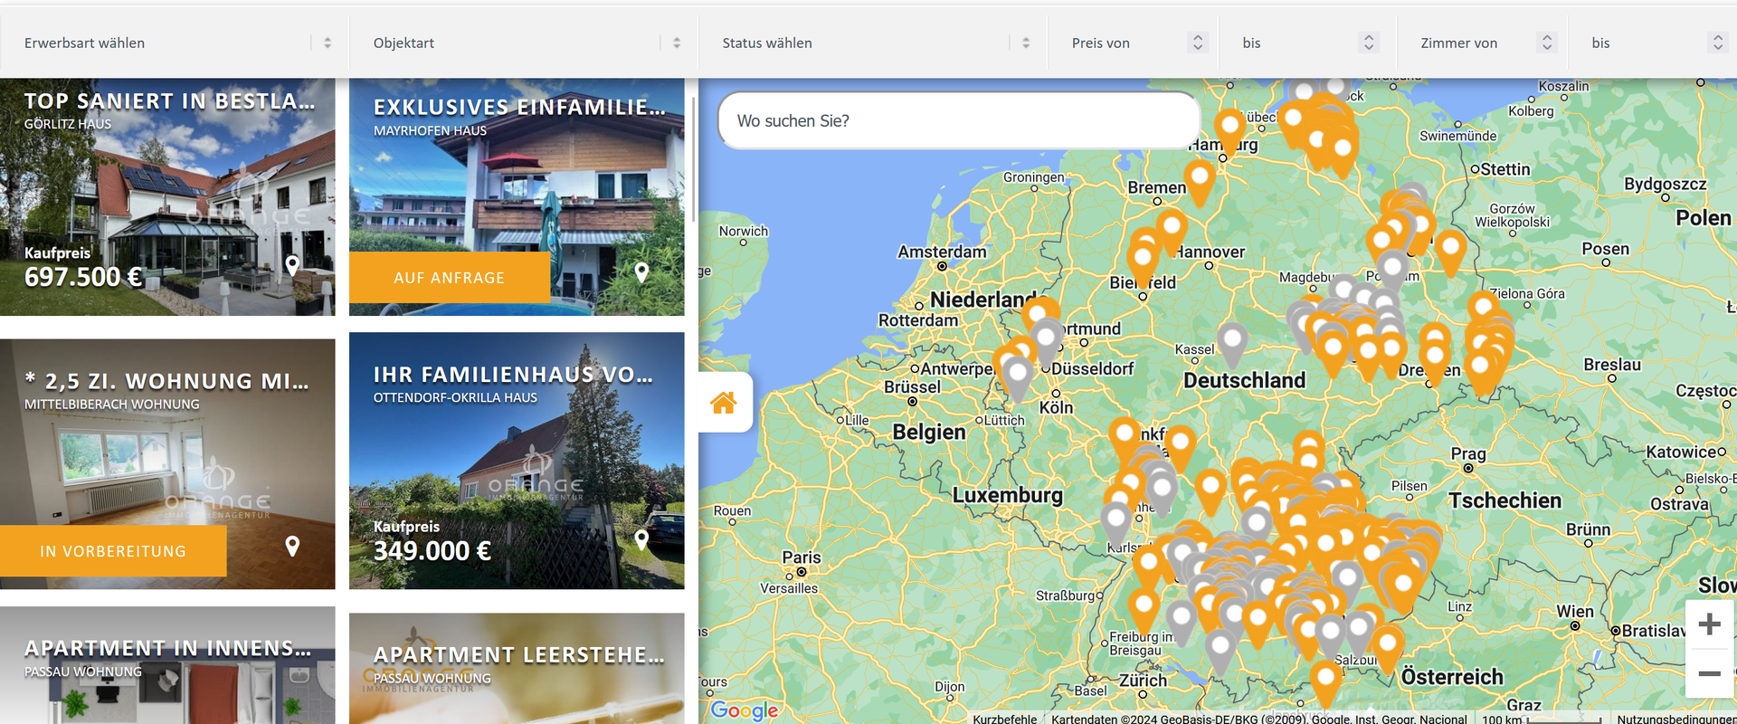Click the listings panel vertical scrollbar

tap(693, 158)
